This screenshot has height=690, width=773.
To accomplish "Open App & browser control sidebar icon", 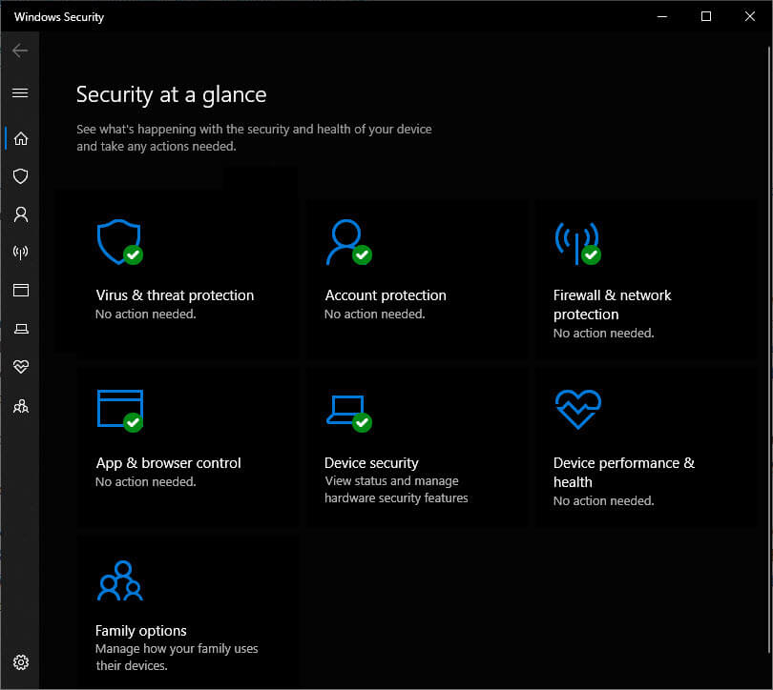I will point(20,291).
